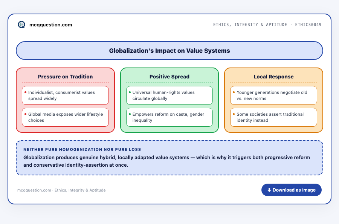Screen dimensions: 339x224
Task: Click the Universal human-rights values item
Action: (x=169, y=95)
